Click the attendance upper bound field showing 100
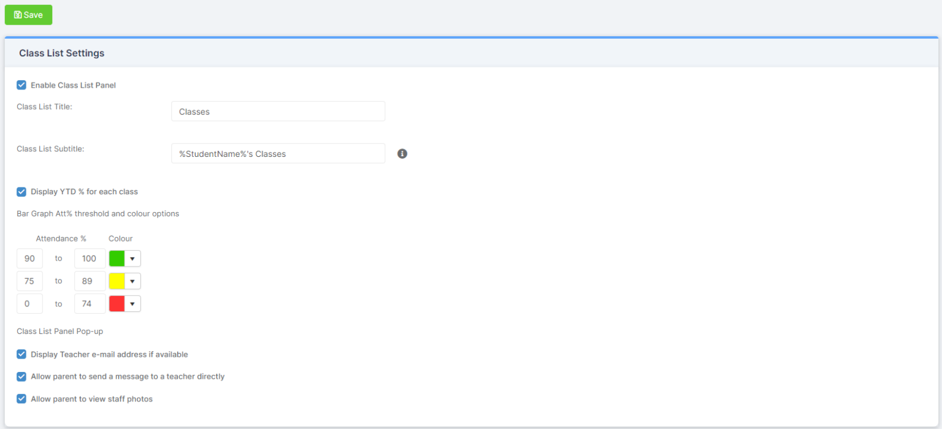 click(x=89, y=259)
